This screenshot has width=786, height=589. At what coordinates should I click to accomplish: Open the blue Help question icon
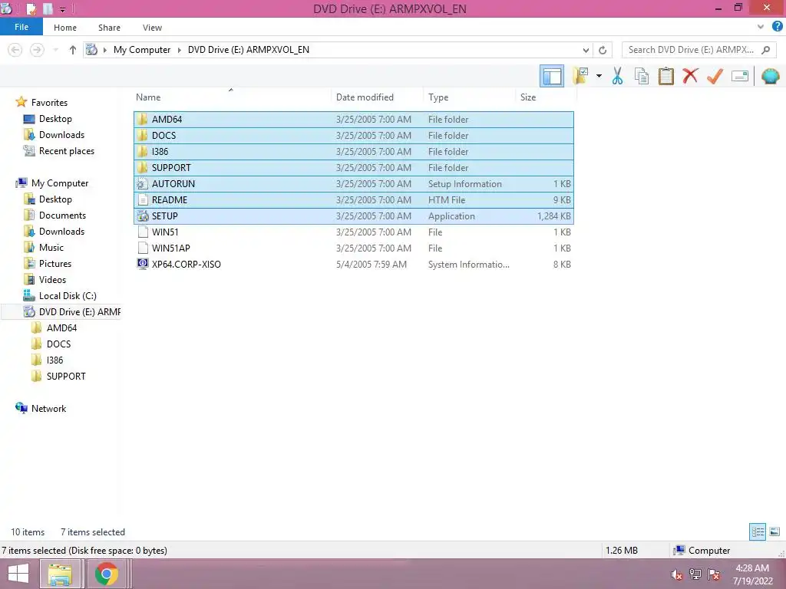(777, 27)
